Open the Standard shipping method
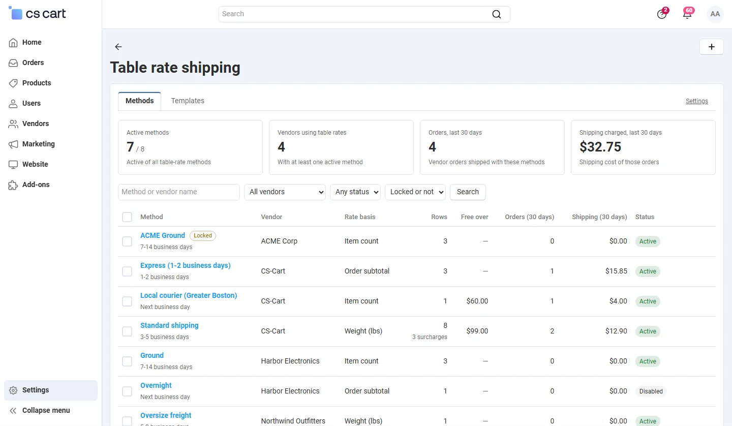Viewport: 732px width, 426px height. coord(169,325)
